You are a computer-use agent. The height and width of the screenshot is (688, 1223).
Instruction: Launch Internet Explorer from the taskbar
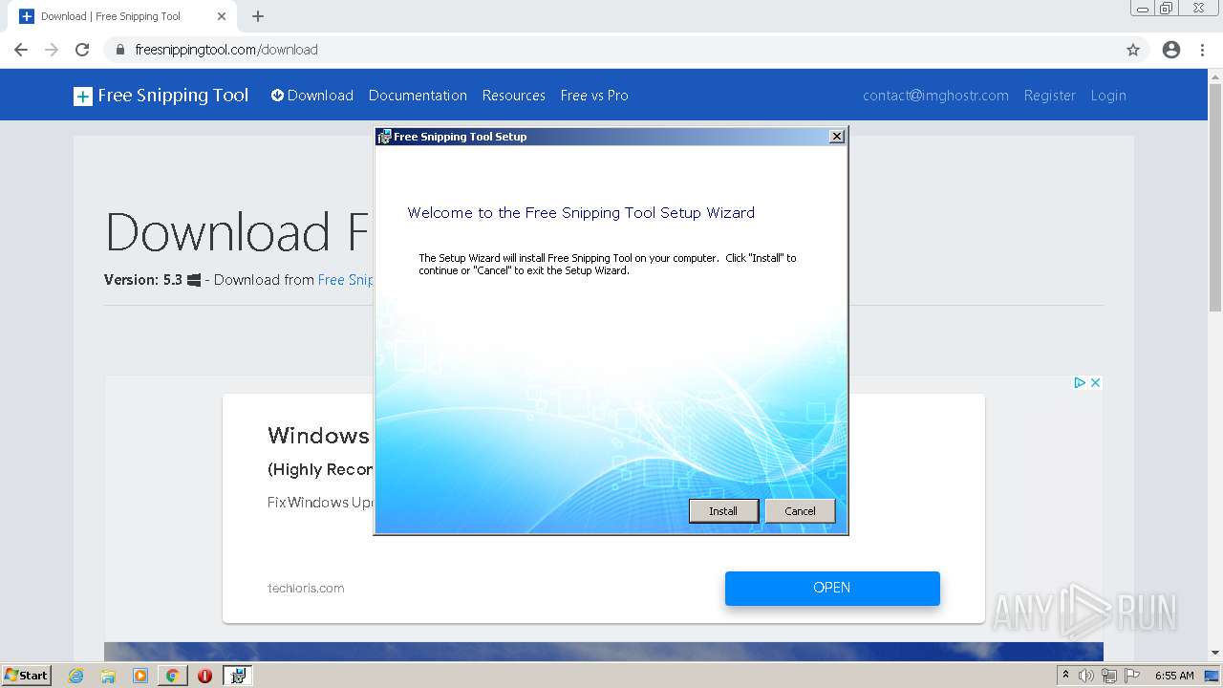75,676
